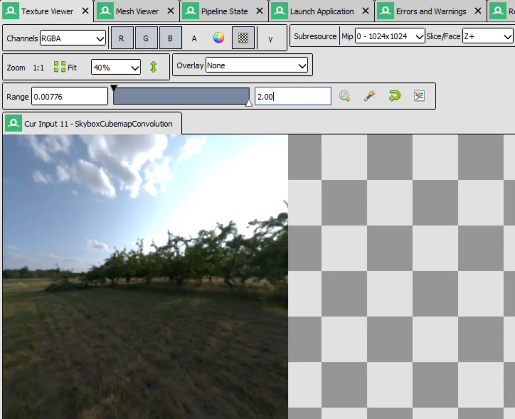Click the 0.00776 range input field

(x=69, y=96)
